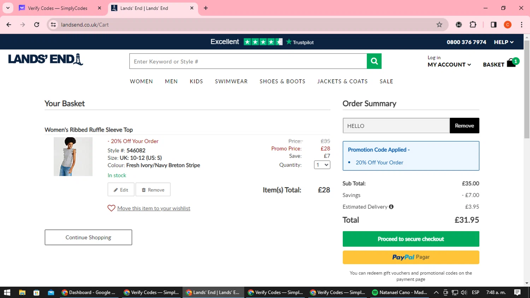This screenshot has height=298, width=530.
Task: Open the Spotify Natanael Cano taskbar item
Action: click(400, 292)
